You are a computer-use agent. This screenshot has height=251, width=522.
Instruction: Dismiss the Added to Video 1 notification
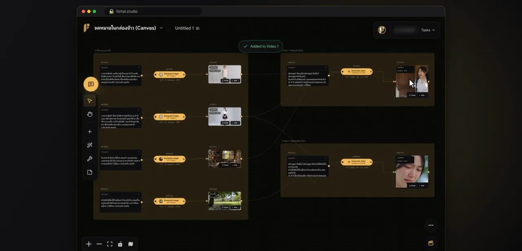[261, 46]
